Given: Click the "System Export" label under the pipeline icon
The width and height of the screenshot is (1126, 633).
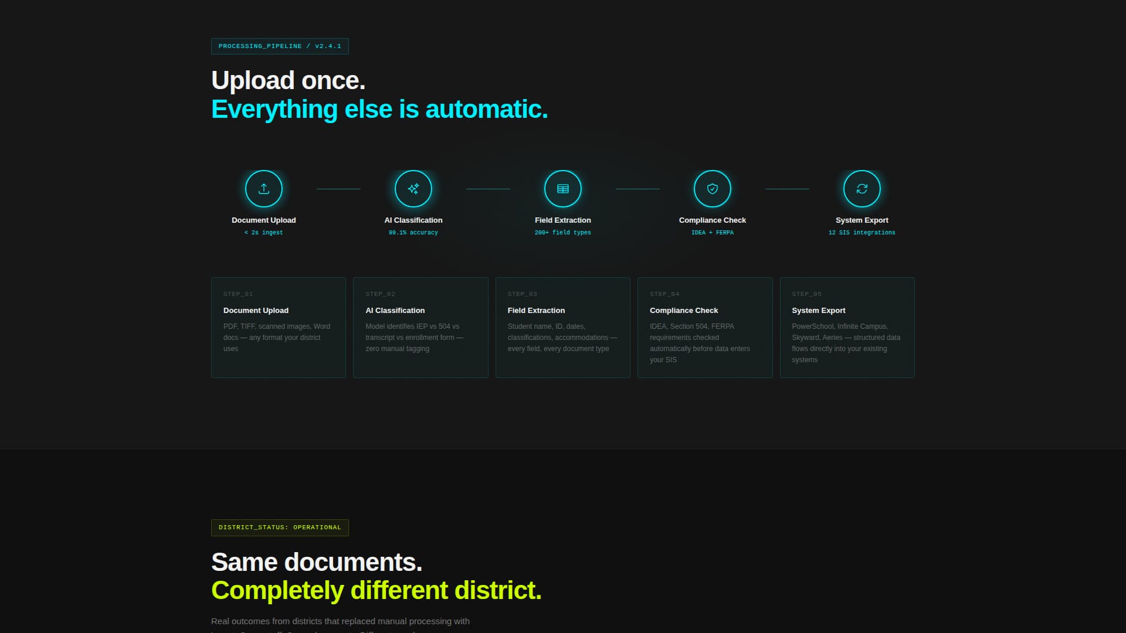Looking at the screenshot, I should (x=862, y=220).
